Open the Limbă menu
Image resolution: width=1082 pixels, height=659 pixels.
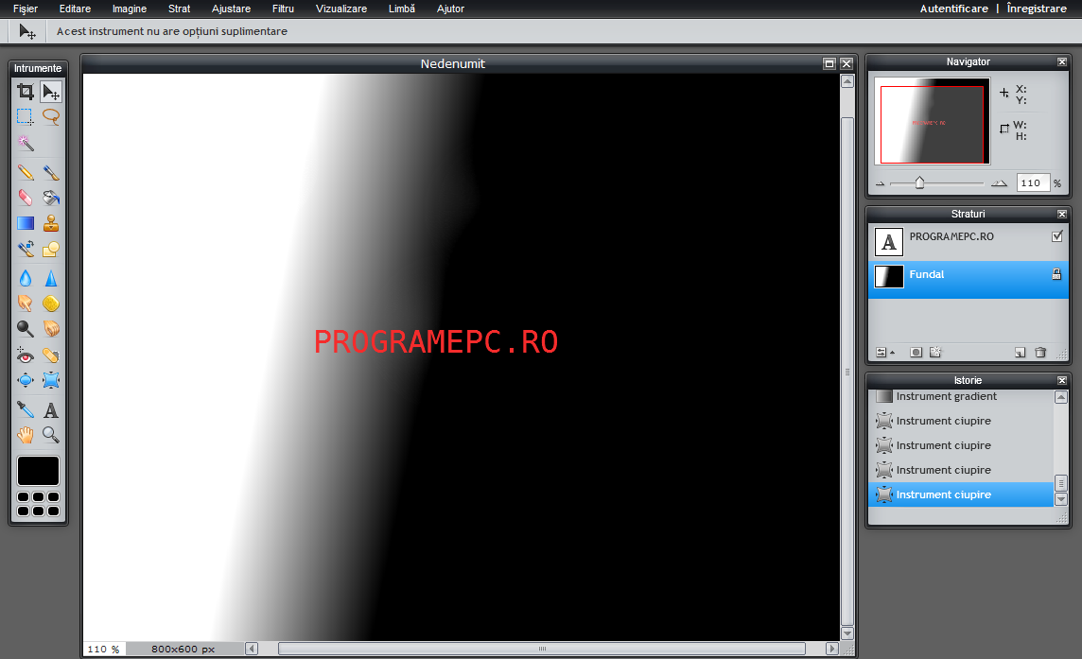[x=402, y=9]
